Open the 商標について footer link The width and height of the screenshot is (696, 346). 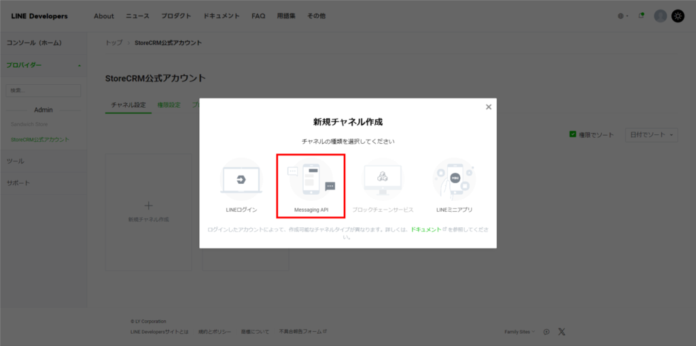click(x=256, y=331)
